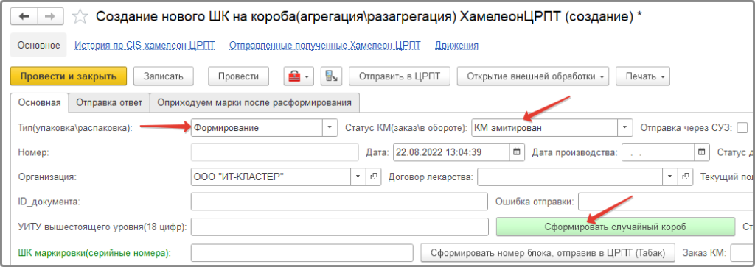Focus ШК маркировки (серийные номера) field
This screenshot has height=267, width=755.
click(302, 252)
